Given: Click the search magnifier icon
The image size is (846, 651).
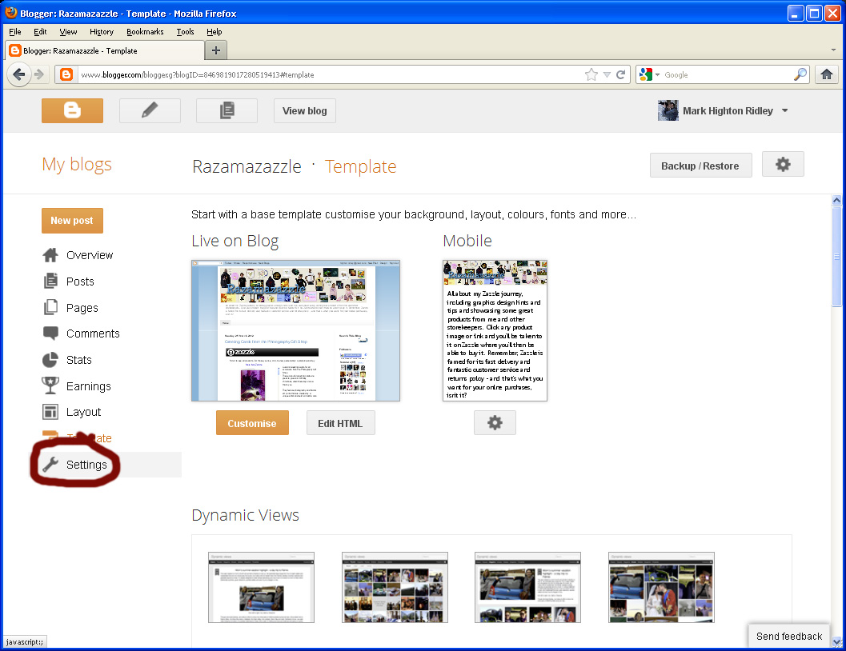Looking at the screenshot, I should coord(800,74).
